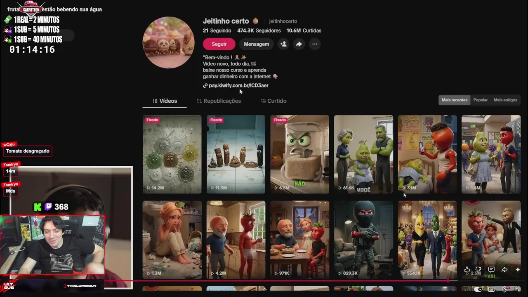Image resolution: width=528 pixels, height=297 pixels.
Task: Click the player share arrow icon
Action: click(x=504, y=270)
